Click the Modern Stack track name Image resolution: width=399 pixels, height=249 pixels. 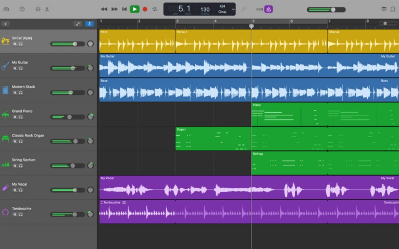pyautogui.click(x=23, y=87)
